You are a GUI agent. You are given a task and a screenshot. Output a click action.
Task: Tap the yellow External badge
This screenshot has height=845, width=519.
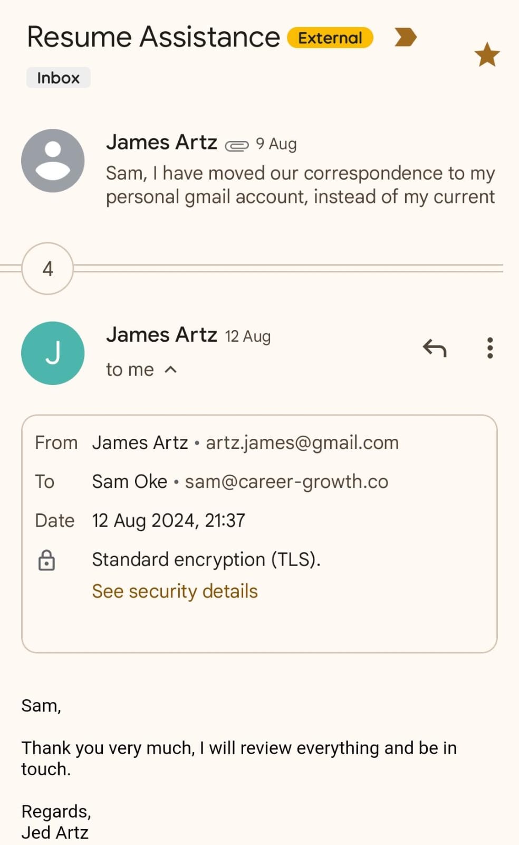click(330, 38)
